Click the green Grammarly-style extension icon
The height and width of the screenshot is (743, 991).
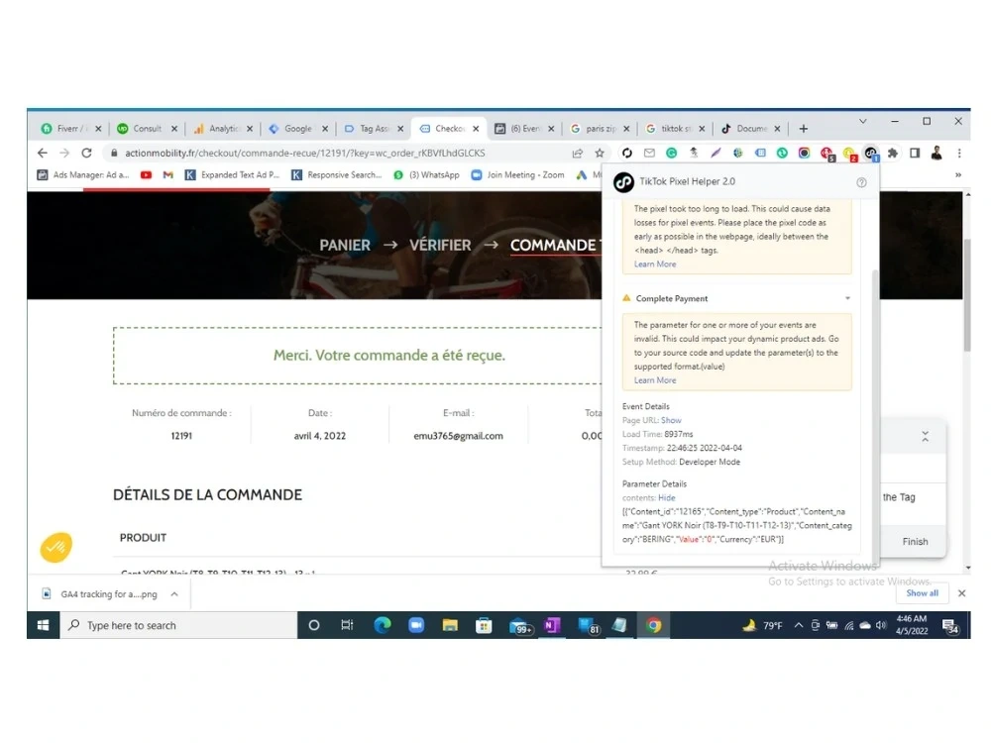pyautogui.click(x=671, y=153)
